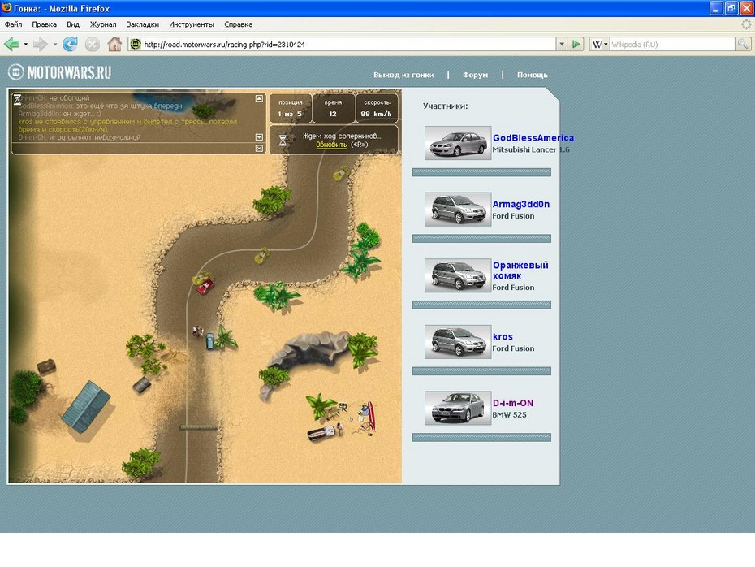Image resolution: width=755 pixels, height=567 pixels.
Task: Click the Выход из гонки link
Action: (x=403, y=76)
